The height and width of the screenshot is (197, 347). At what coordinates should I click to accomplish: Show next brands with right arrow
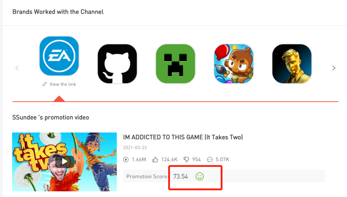click(334, 68)
